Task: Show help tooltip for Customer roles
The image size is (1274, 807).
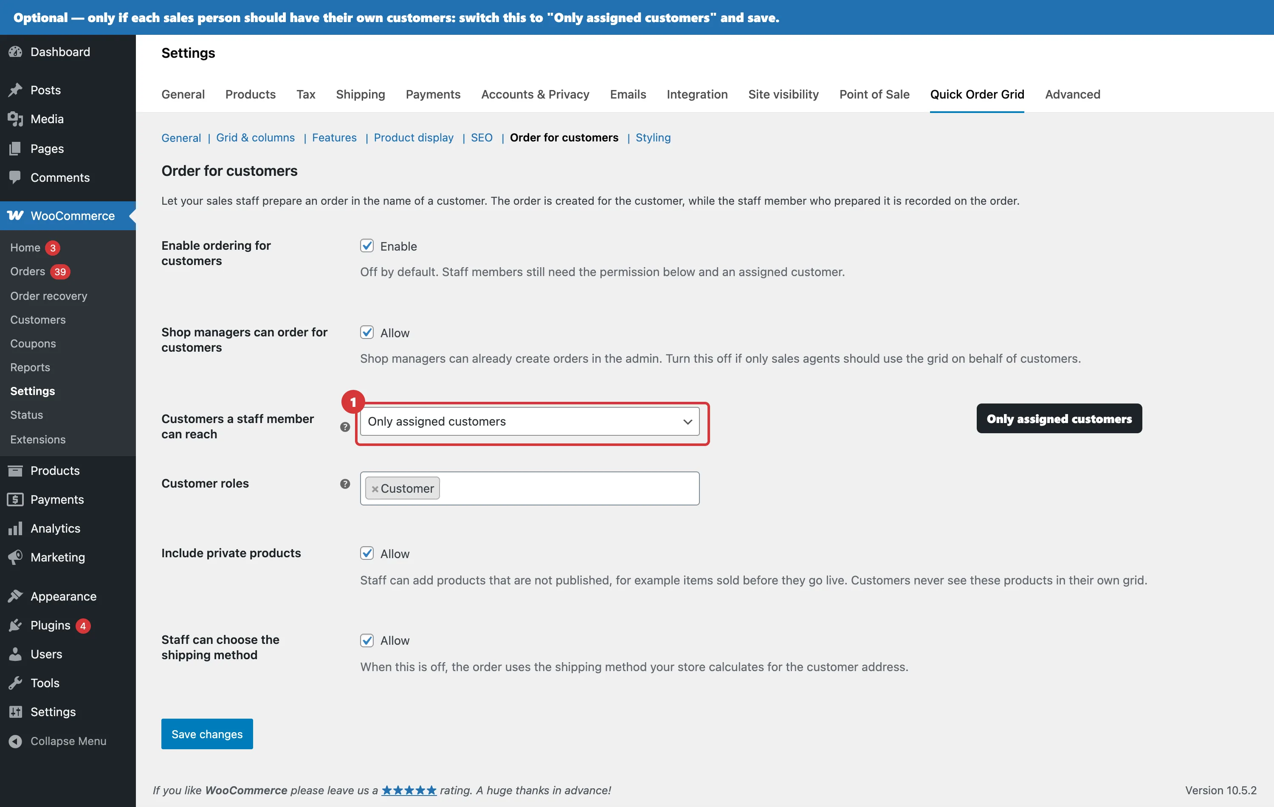Action: pos(345,484)
